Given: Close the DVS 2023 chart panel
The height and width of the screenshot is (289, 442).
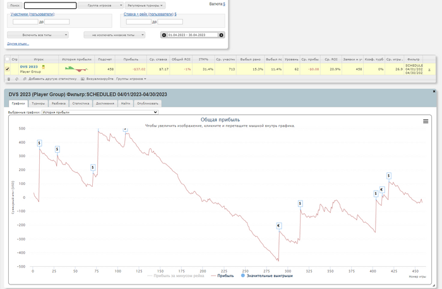Looking at the screenshot, I should tap(434, 91).
